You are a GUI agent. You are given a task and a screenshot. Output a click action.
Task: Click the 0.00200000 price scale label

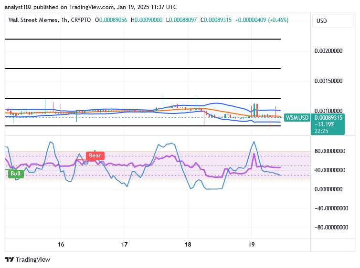tap(328, 51)
